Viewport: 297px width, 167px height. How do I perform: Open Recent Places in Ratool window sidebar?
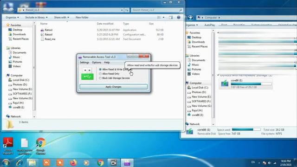coord(19,39)
